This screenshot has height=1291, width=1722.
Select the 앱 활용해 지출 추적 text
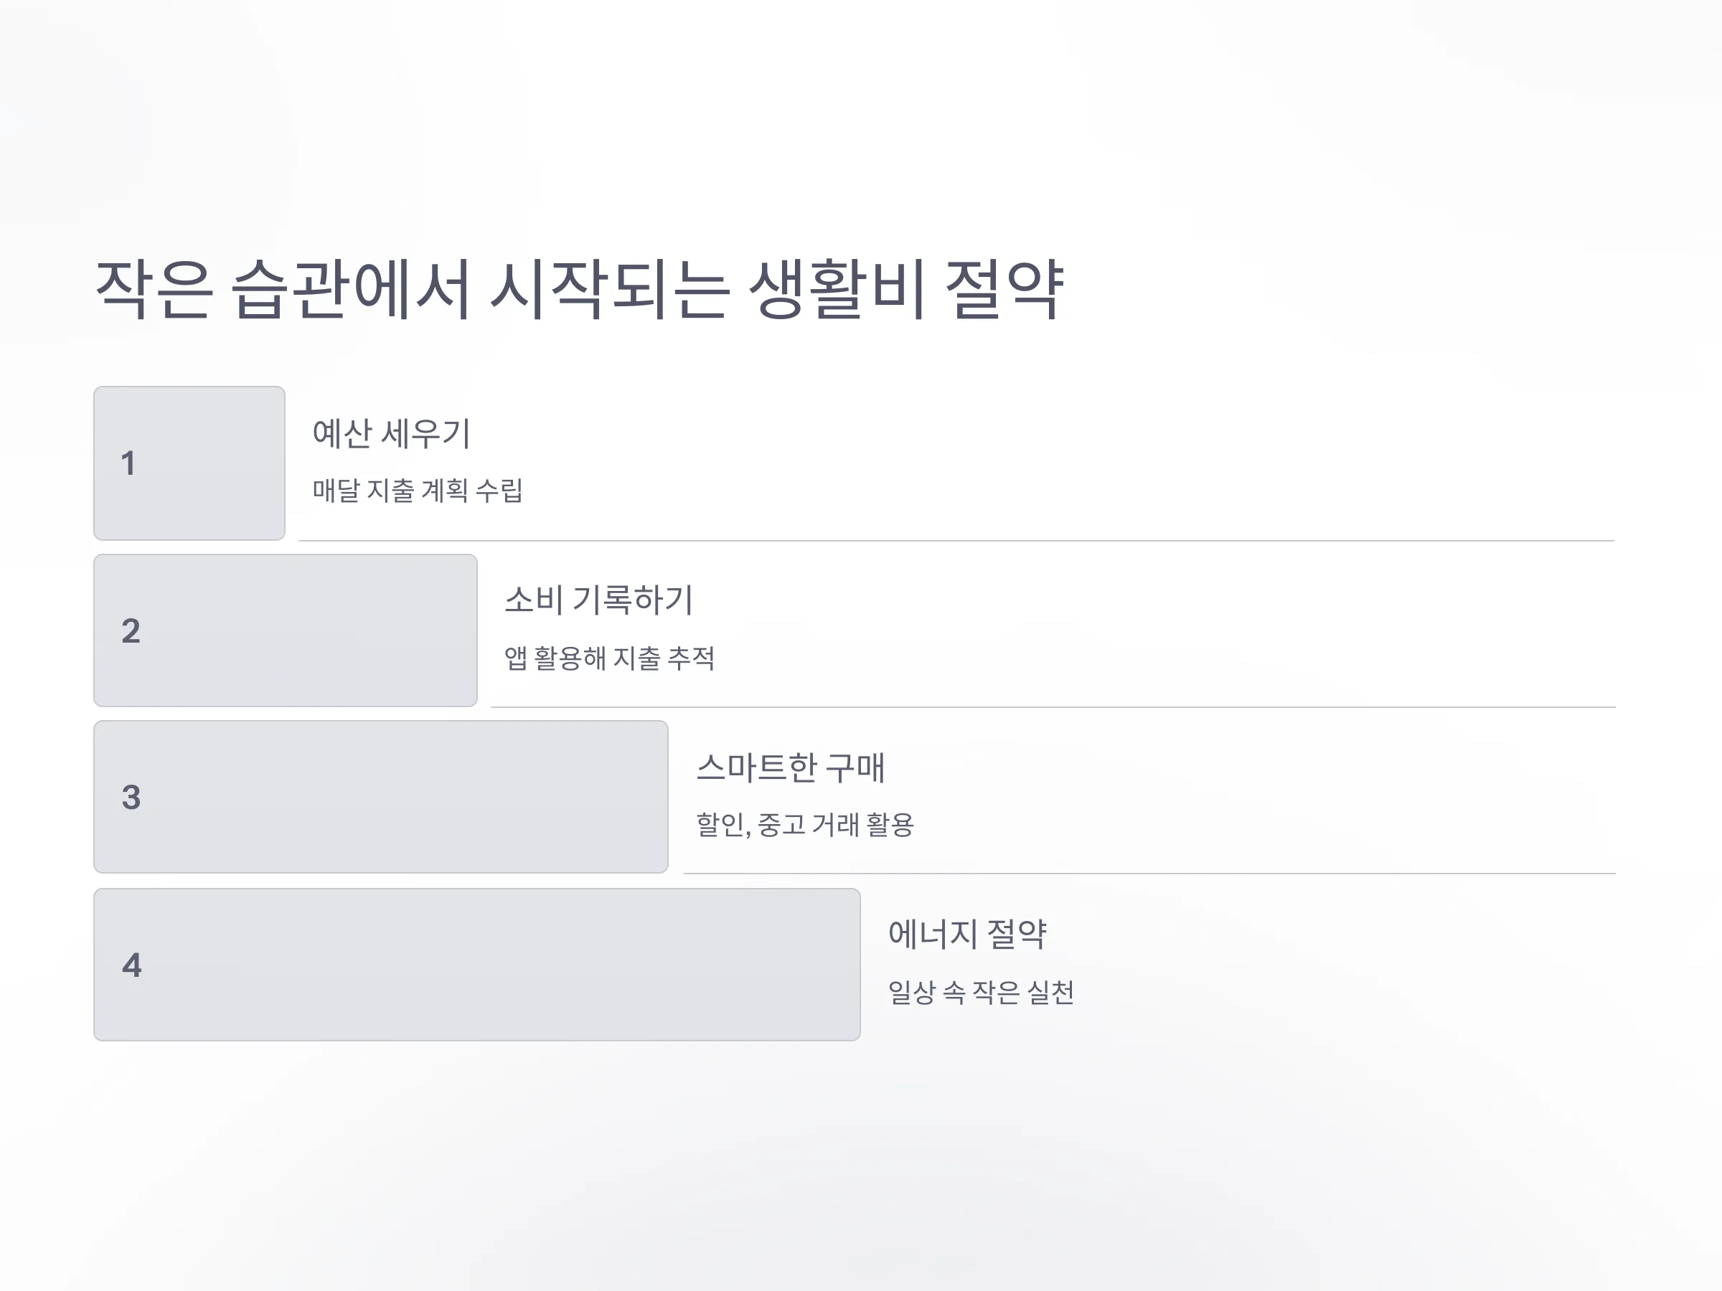pyautogui.click(x=610, y=658)
